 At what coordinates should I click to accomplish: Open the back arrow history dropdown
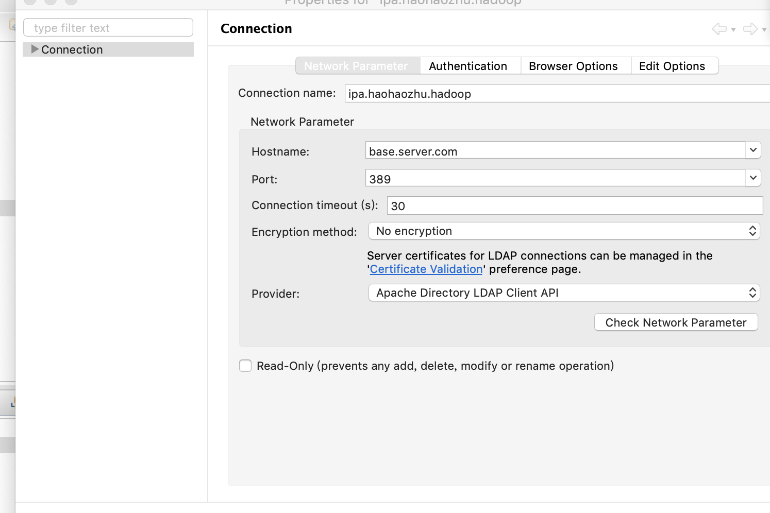click(x=732, y=30)
